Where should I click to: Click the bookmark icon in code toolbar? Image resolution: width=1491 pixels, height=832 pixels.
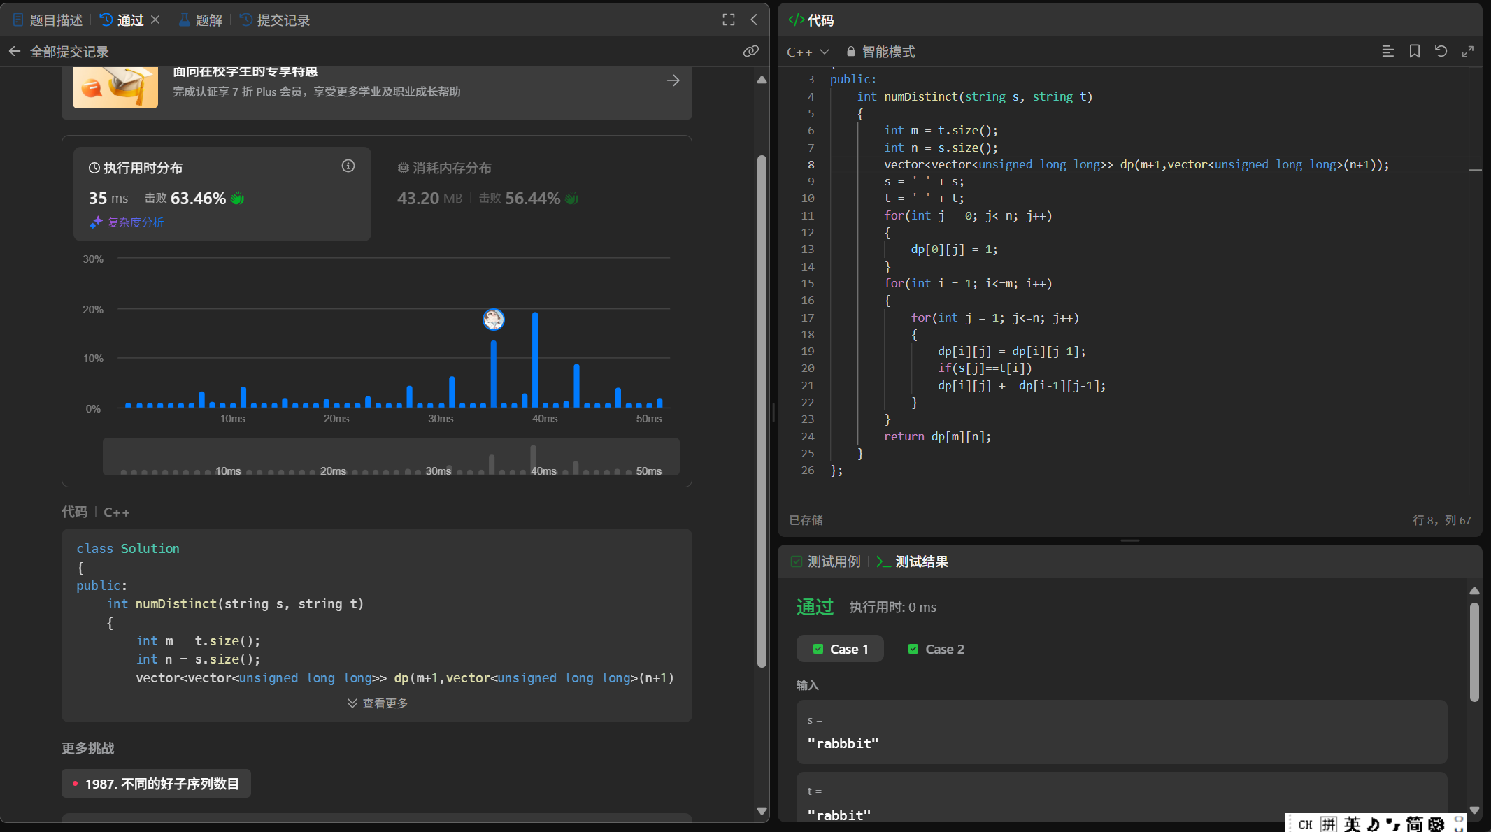point(1414,51)
